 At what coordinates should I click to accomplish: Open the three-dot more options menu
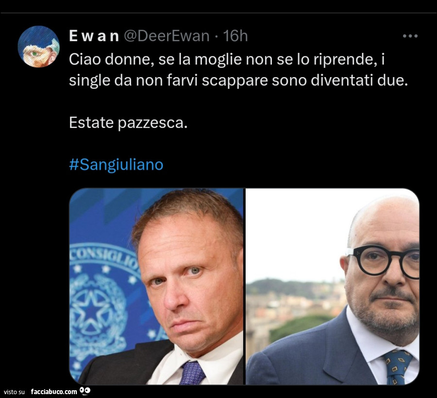[410, 36]
